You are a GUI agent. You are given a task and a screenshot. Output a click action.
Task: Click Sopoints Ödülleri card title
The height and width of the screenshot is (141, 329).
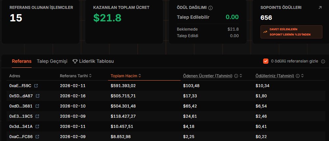[281, 8]
